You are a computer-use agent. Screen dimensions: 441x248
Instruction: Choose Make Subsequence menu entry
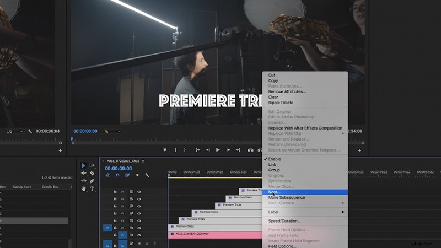click(305, 197)
